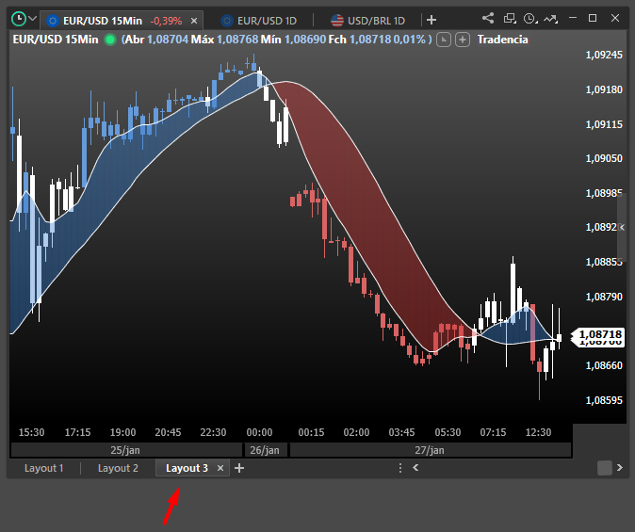Viewport: 635px width, 532px height.
Task: Select the Layout 2 tab
Action: pos(118,468)
